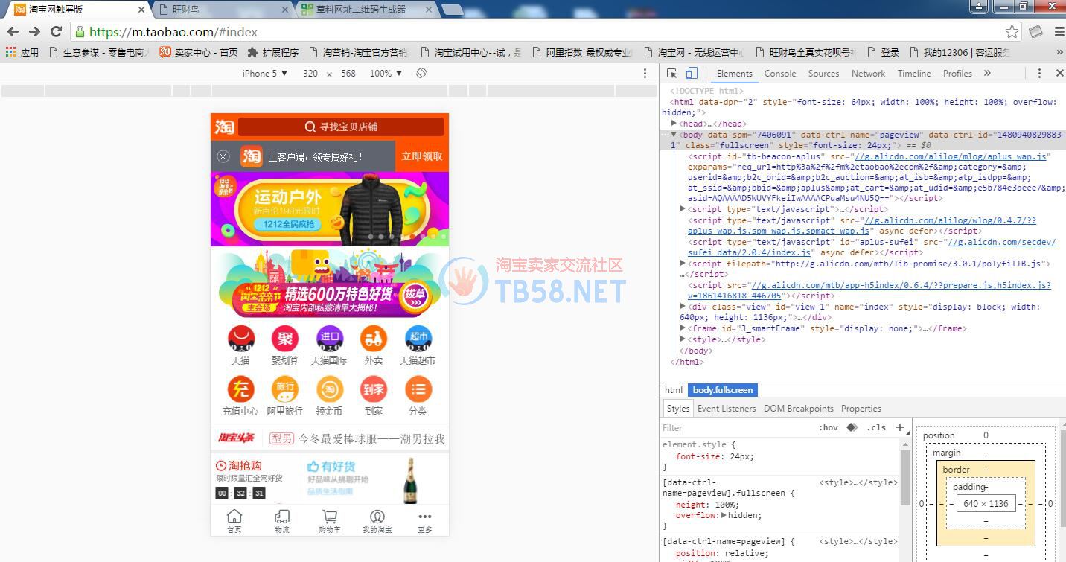Image resolution: width=1066 pixels, height=562 pixels.
Task: Switch to the Network tab
Action: pos(868,73)
